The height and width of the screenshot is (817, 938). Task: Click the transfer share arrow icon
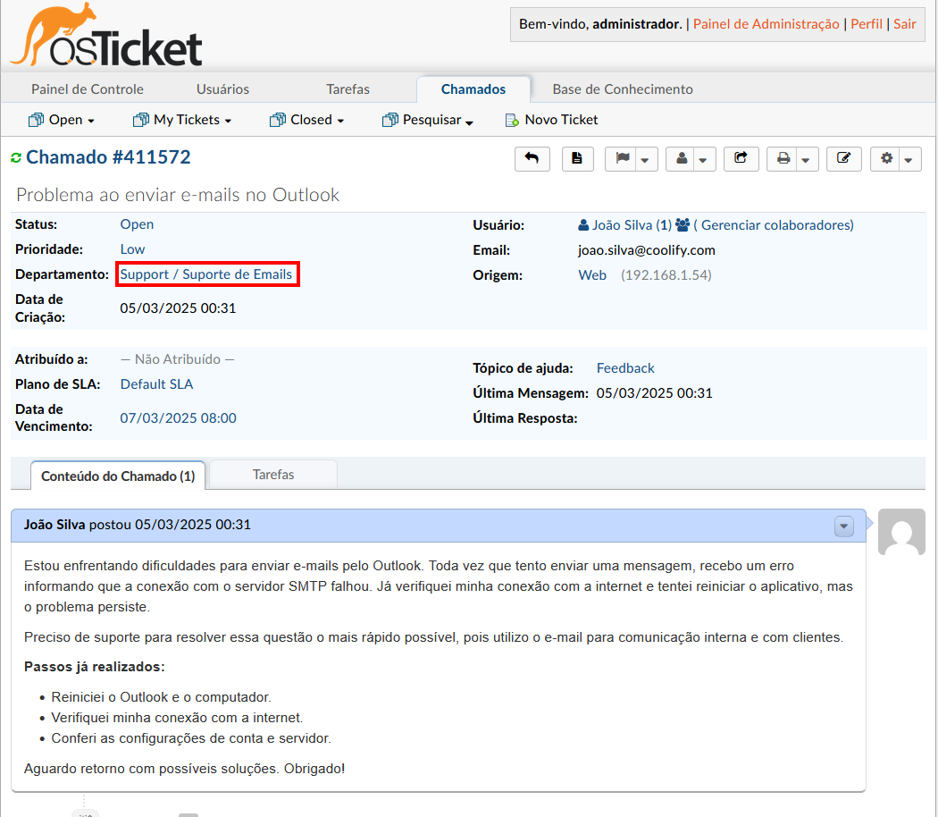[x=741, y=158]
